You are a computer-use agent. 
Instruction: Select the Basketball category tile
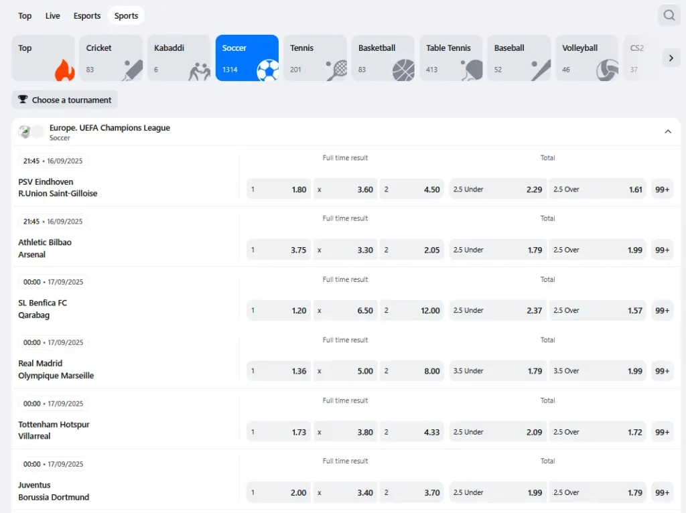pyautogui.click(x=383, y=58)
